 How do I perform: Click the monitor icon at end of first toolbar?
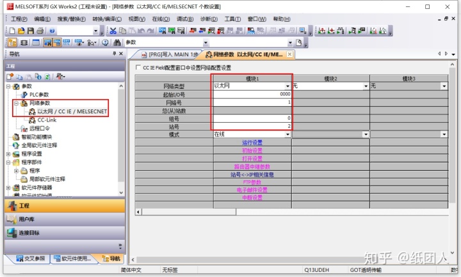[302, 31]
